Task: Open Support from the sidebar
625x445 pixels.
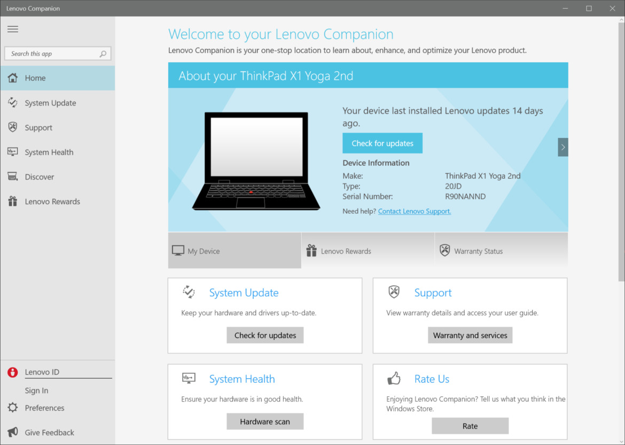Action: (58, 127)
